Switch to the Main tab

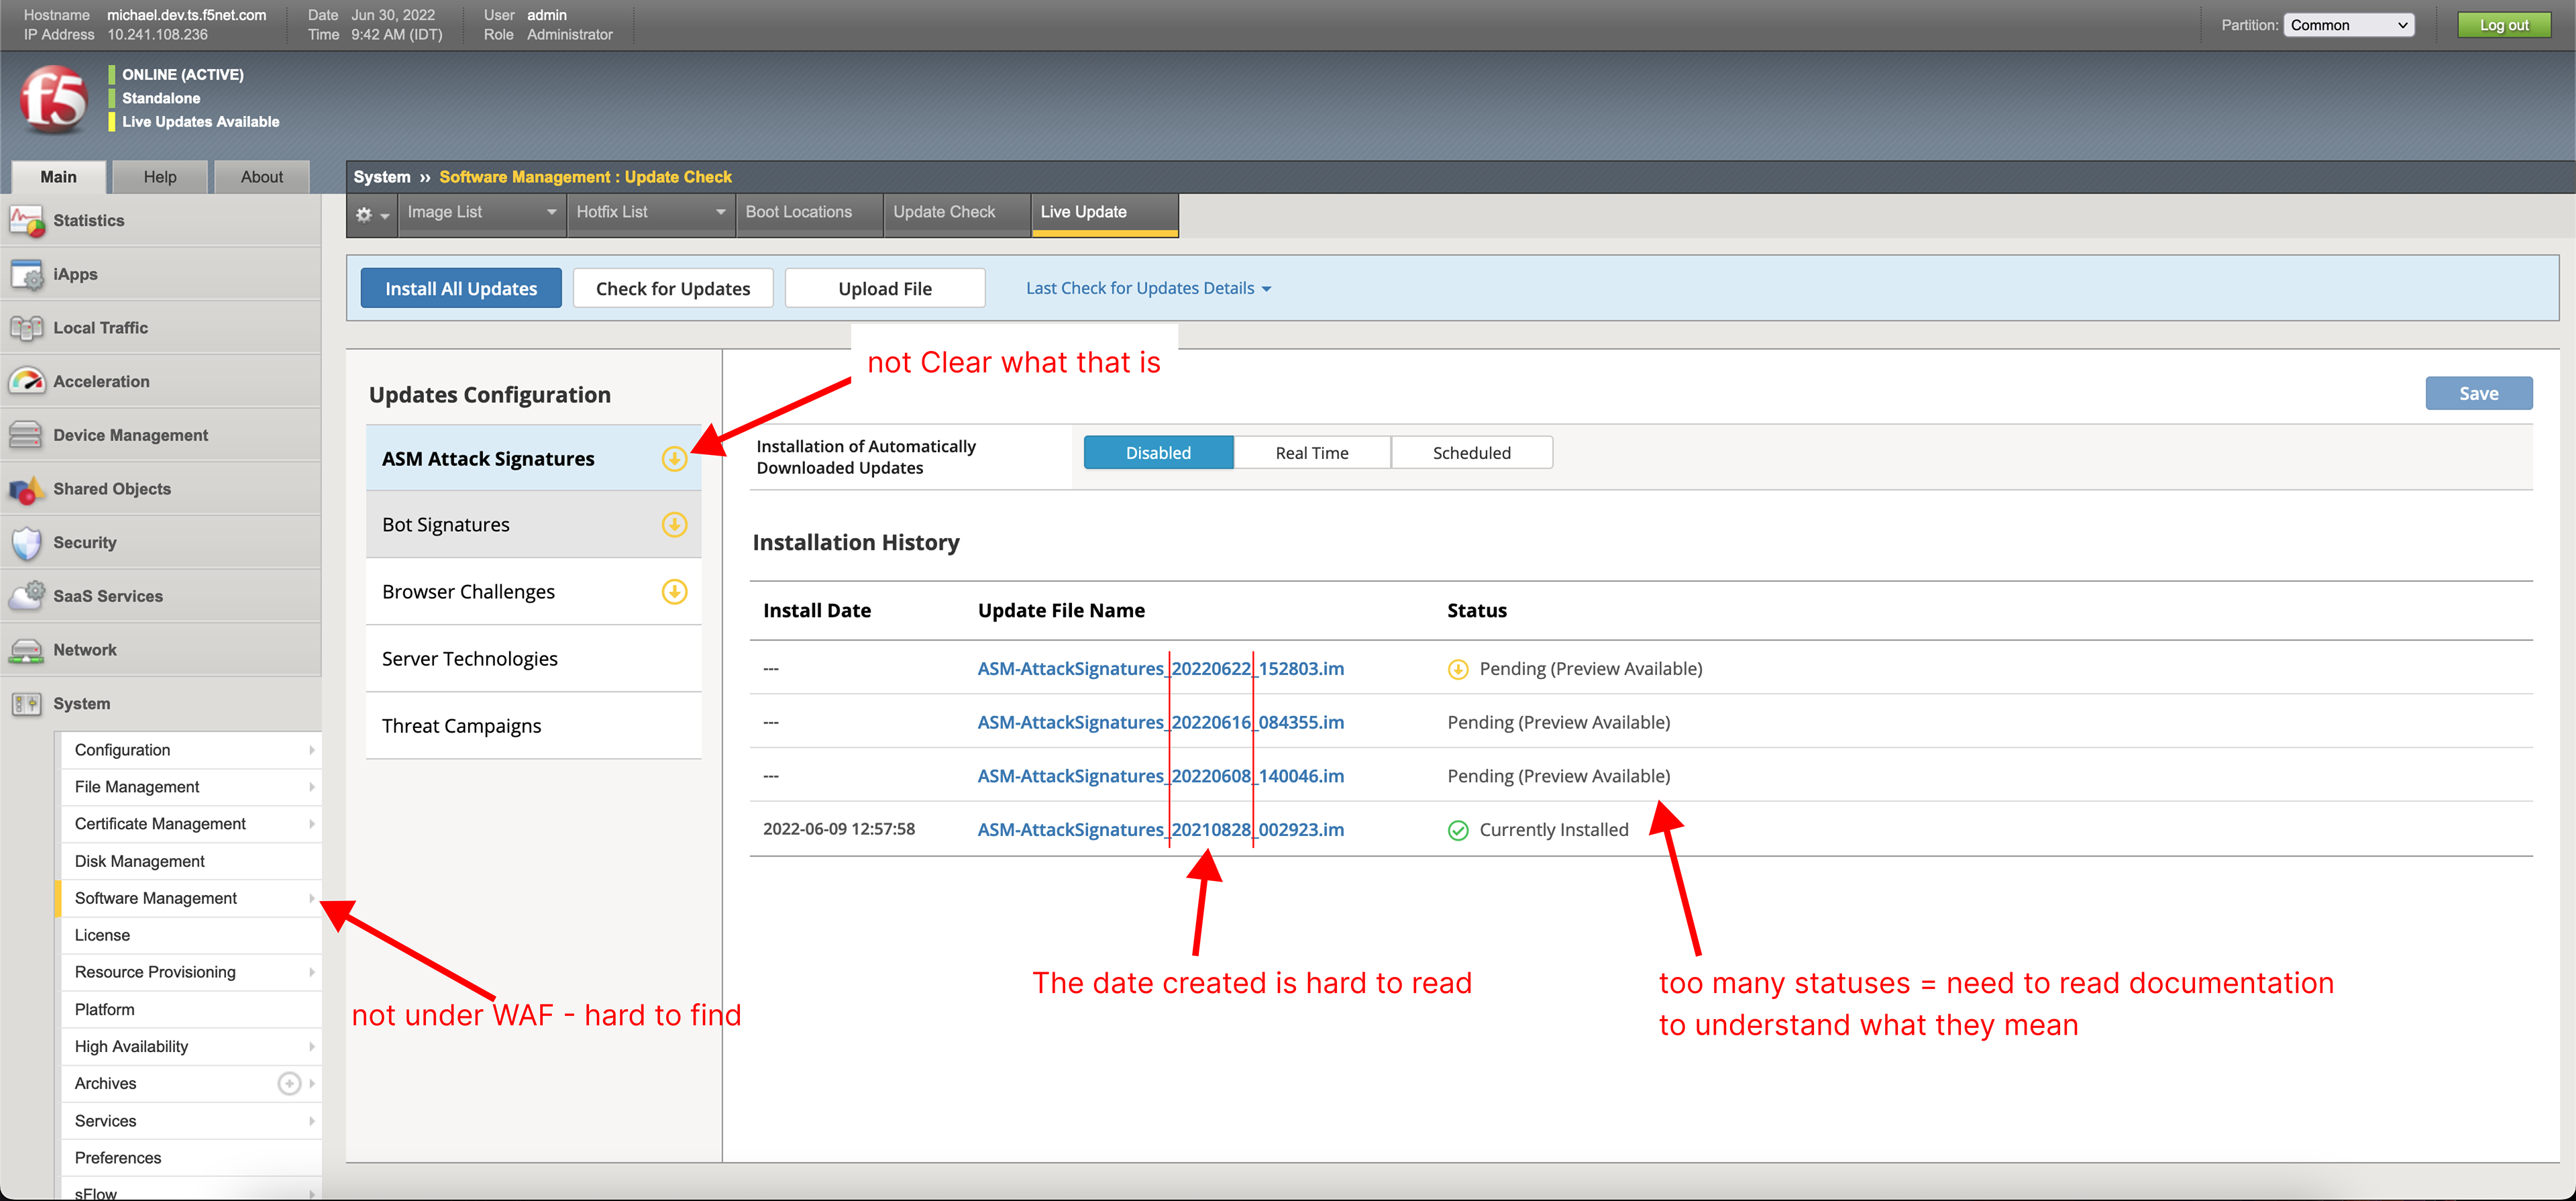tap(58, 177)
